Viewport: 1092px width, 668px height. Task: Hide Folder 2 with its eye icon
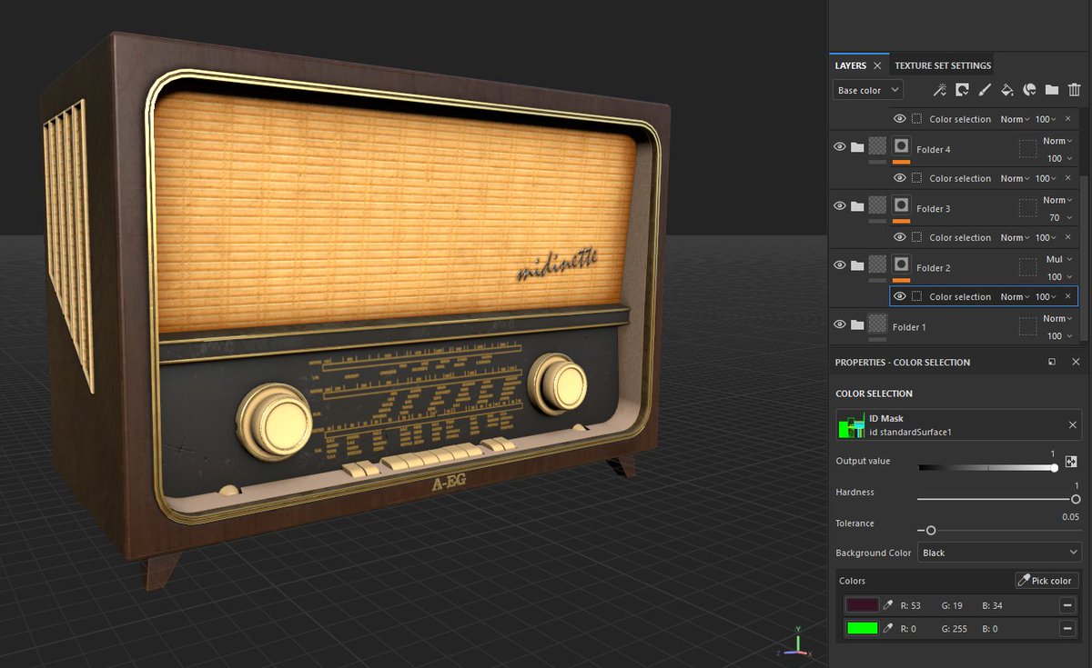pyautogui.click(x=839, y=265)
